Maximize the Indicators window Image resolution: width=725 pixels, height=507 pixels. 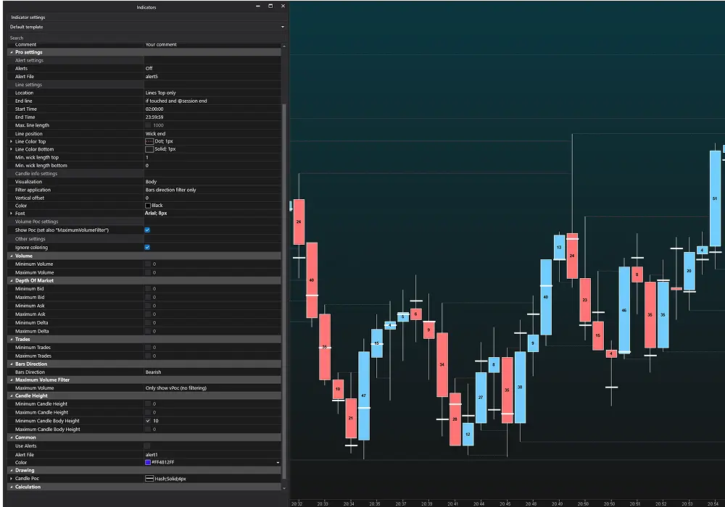(270, 7)
